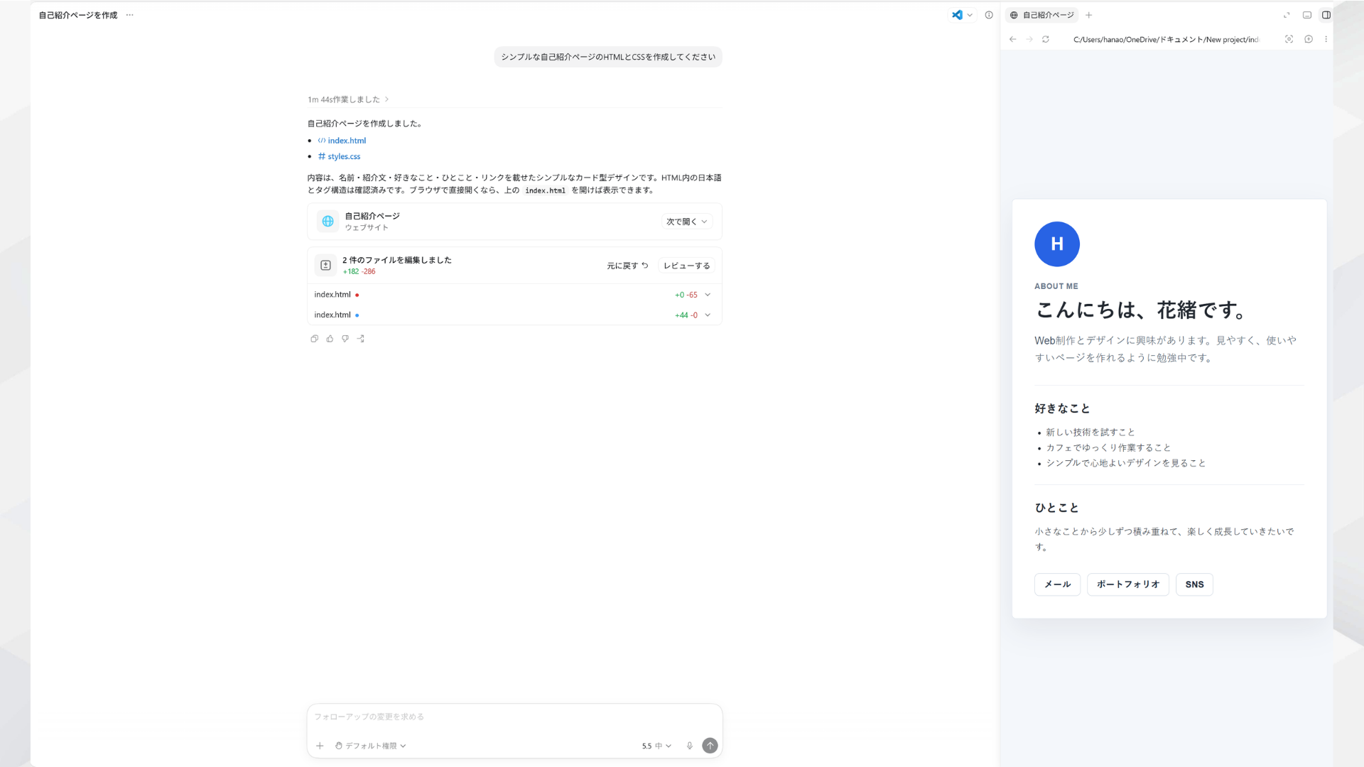Click the SNS button in preview
This screenshot has width=1364, height=767.
(x=1194, y=584)
